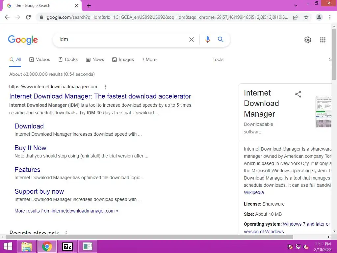Click the idm search input field

coord(122,40)
